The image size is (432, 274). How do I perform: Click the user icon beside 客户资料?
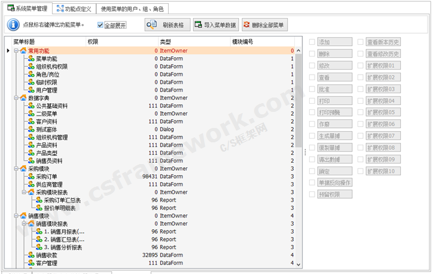31,122
